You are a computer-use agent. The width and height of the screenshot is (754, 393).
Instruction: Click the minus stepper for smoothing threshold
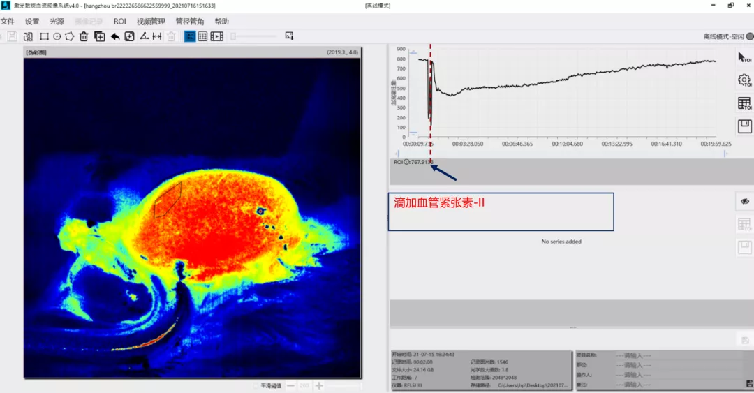tap(291, 386)
